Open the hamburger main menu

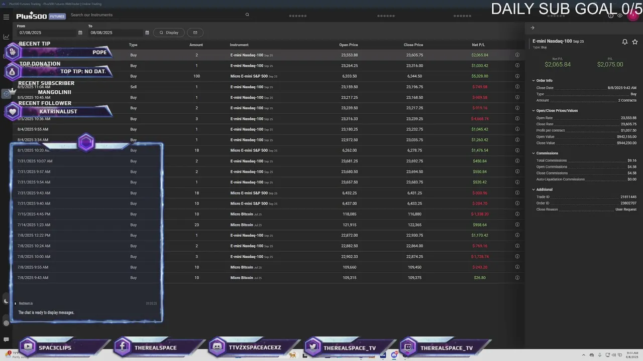(6, 17)
